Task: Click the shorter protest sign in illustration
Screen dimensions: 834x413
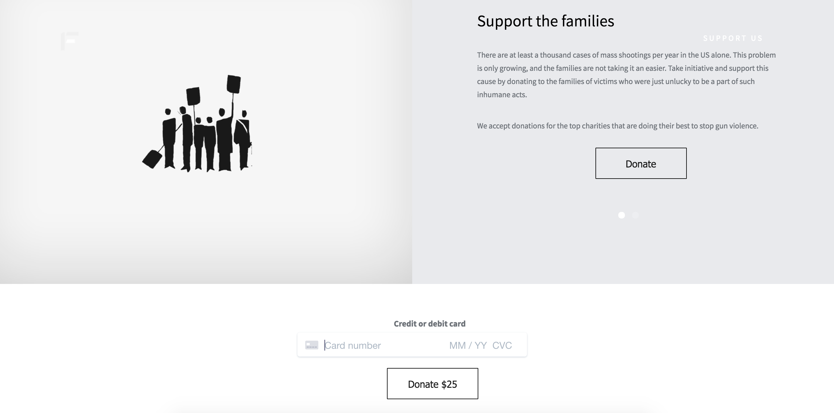Action: pyautogui.click(x=193, y=96)
